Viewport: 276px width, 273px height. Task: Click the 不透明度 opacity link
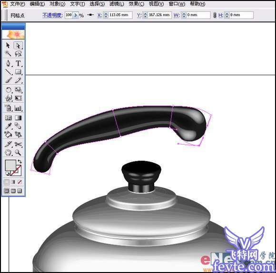52,15
